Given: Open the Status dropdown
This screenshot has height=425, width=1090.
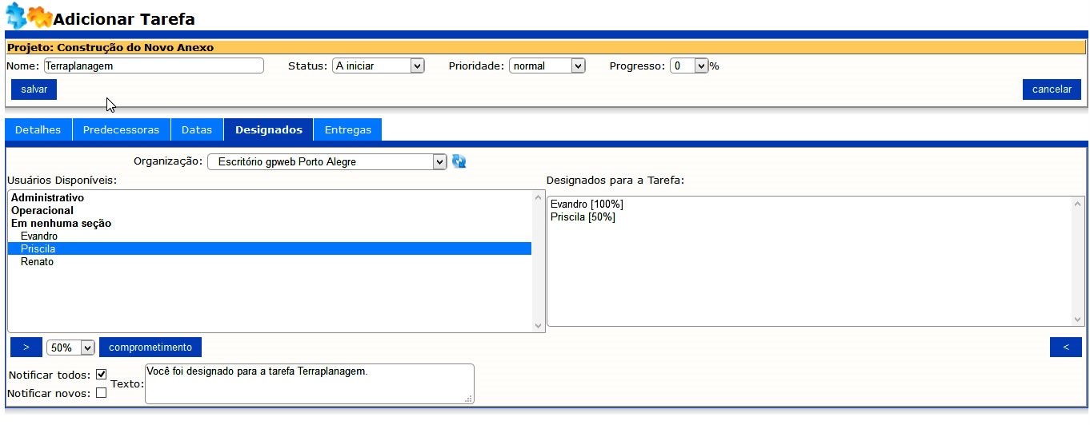Looking at the screenshot, I should (x=378, y=66).
